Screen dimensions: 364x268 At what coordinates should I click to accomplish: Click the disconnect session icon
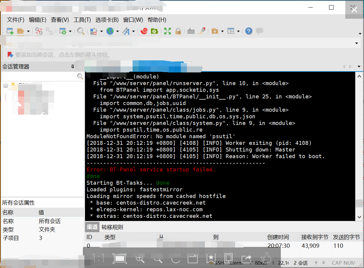point(39,31)
